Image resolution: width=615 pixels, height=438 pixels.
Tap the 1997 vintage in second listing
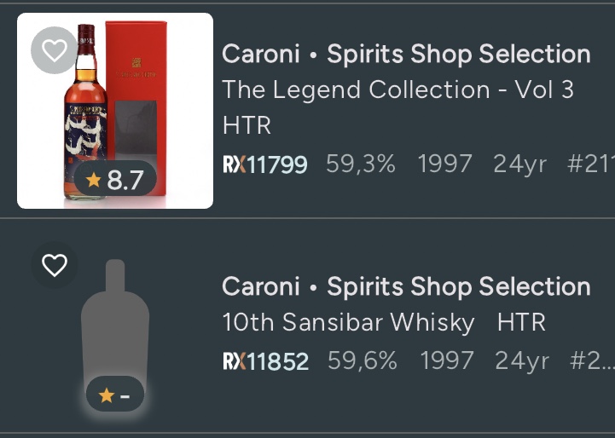coord(448,361)
